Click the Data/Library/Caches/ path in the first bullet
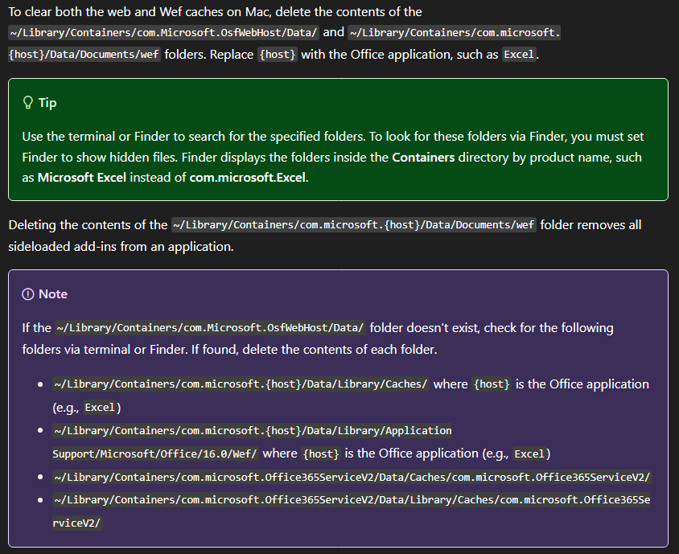679x554 pixels. [241, 384]
